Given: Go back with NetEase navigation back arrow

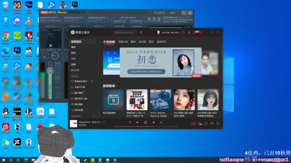Looking at the screenshot, I should pos(104,33).
